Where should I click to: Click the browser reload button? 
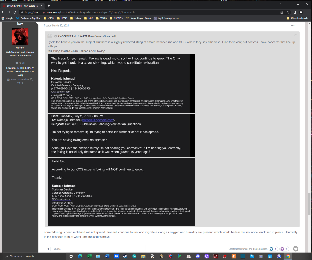[15, 12]
